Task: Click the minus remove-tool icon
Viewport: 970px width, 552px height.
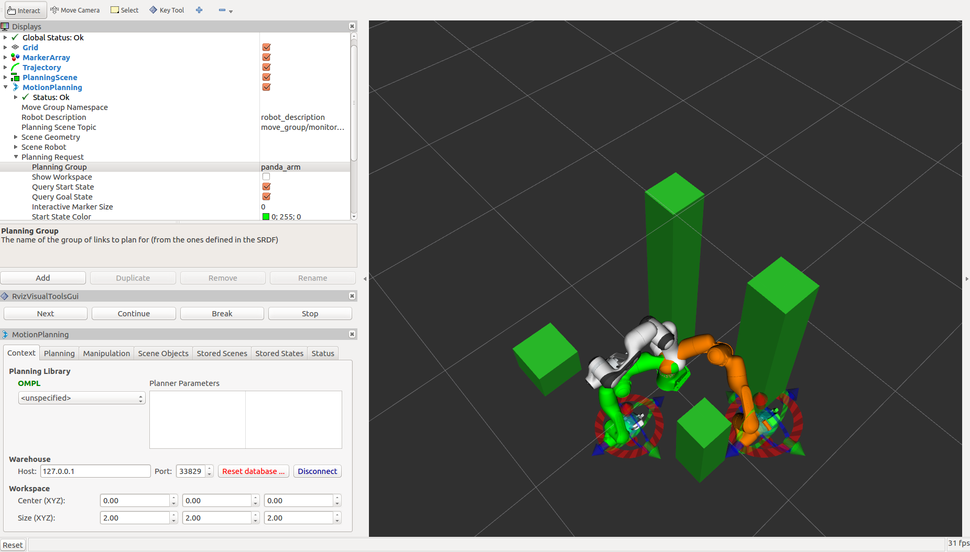Action: pos(222,10)
